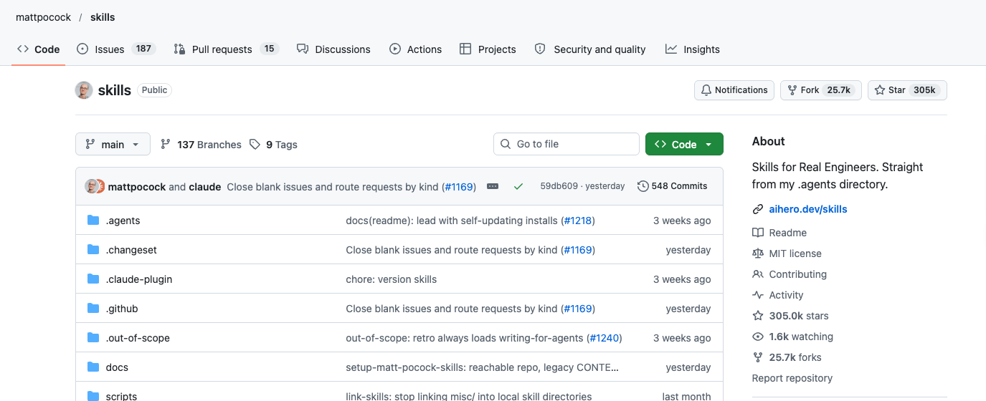The image size is (986, 401).
Task: Click the repository owner avatar beside skills title
Action: click(84, 90)
